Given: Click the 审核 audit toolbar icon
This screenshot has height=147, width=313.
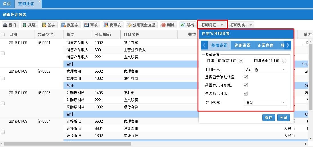Looking at the screenshot, I should [86, 25].
